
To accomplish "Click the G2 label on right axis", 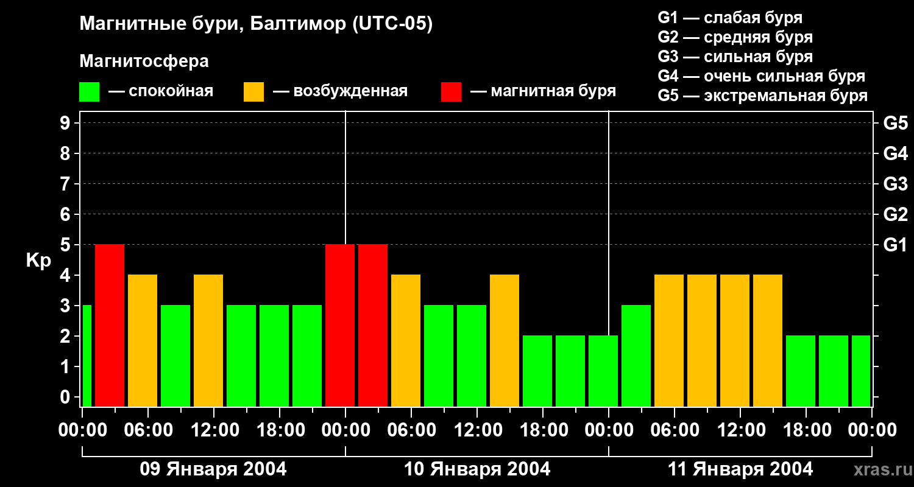I will tap(895, 214).
